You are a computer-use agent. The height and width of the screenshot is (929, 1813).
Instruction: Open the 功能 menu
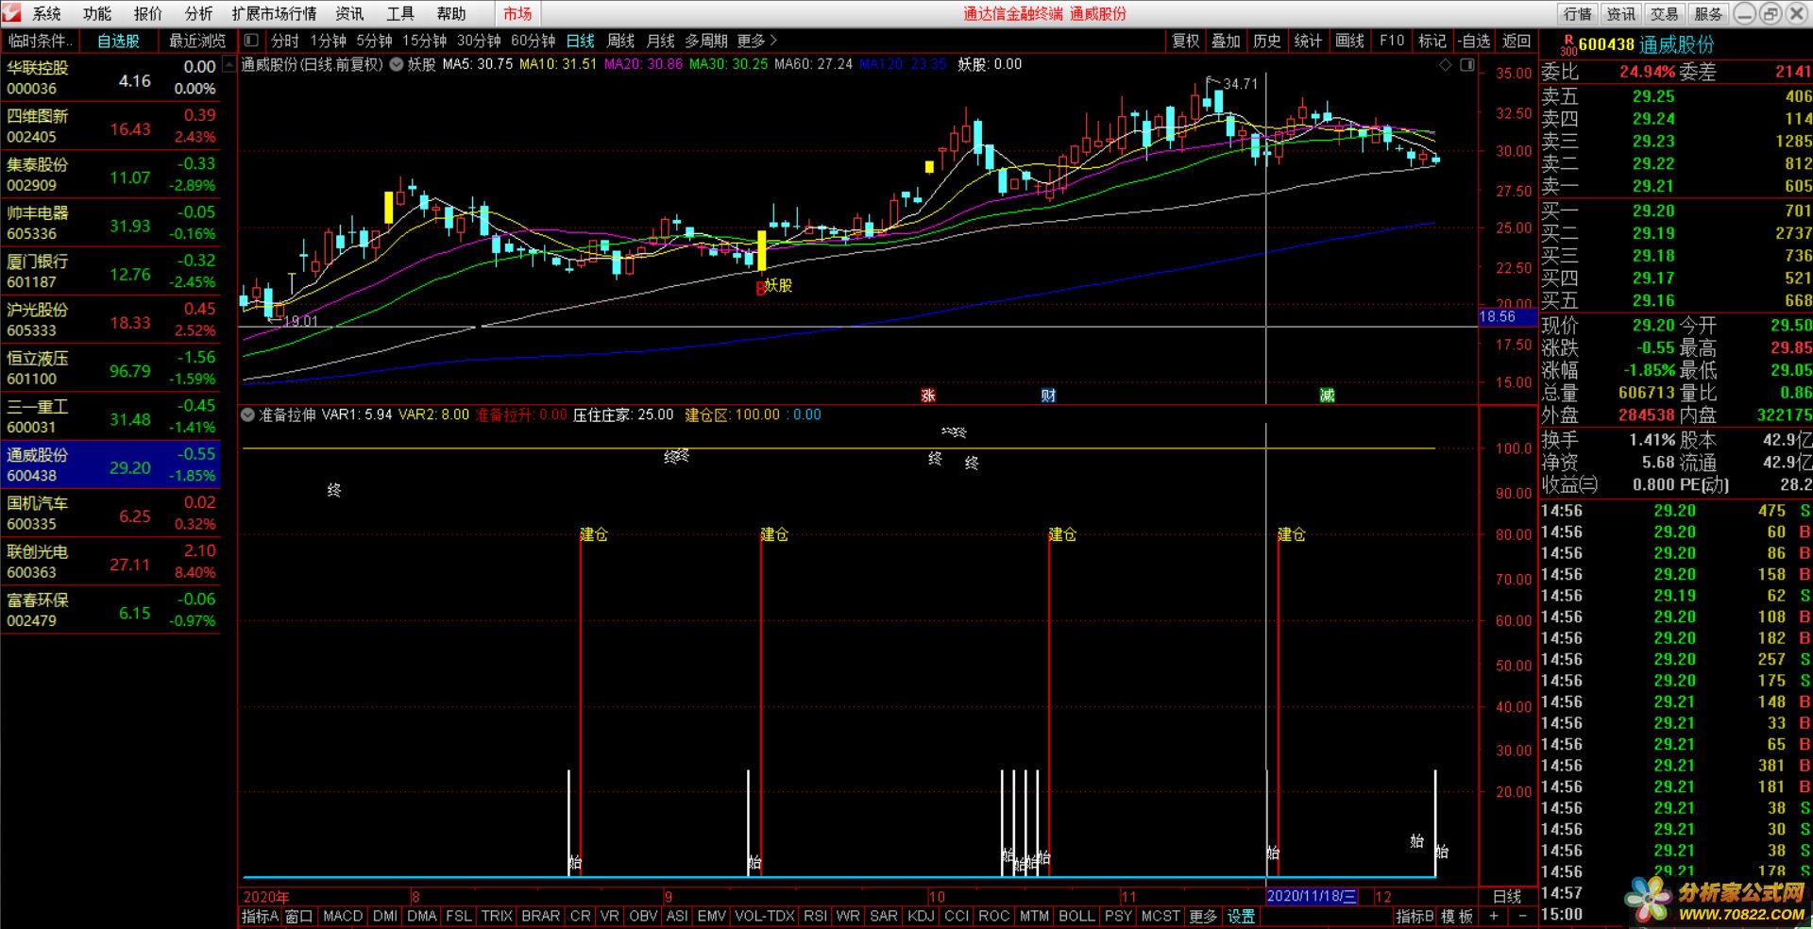(96, 13)
